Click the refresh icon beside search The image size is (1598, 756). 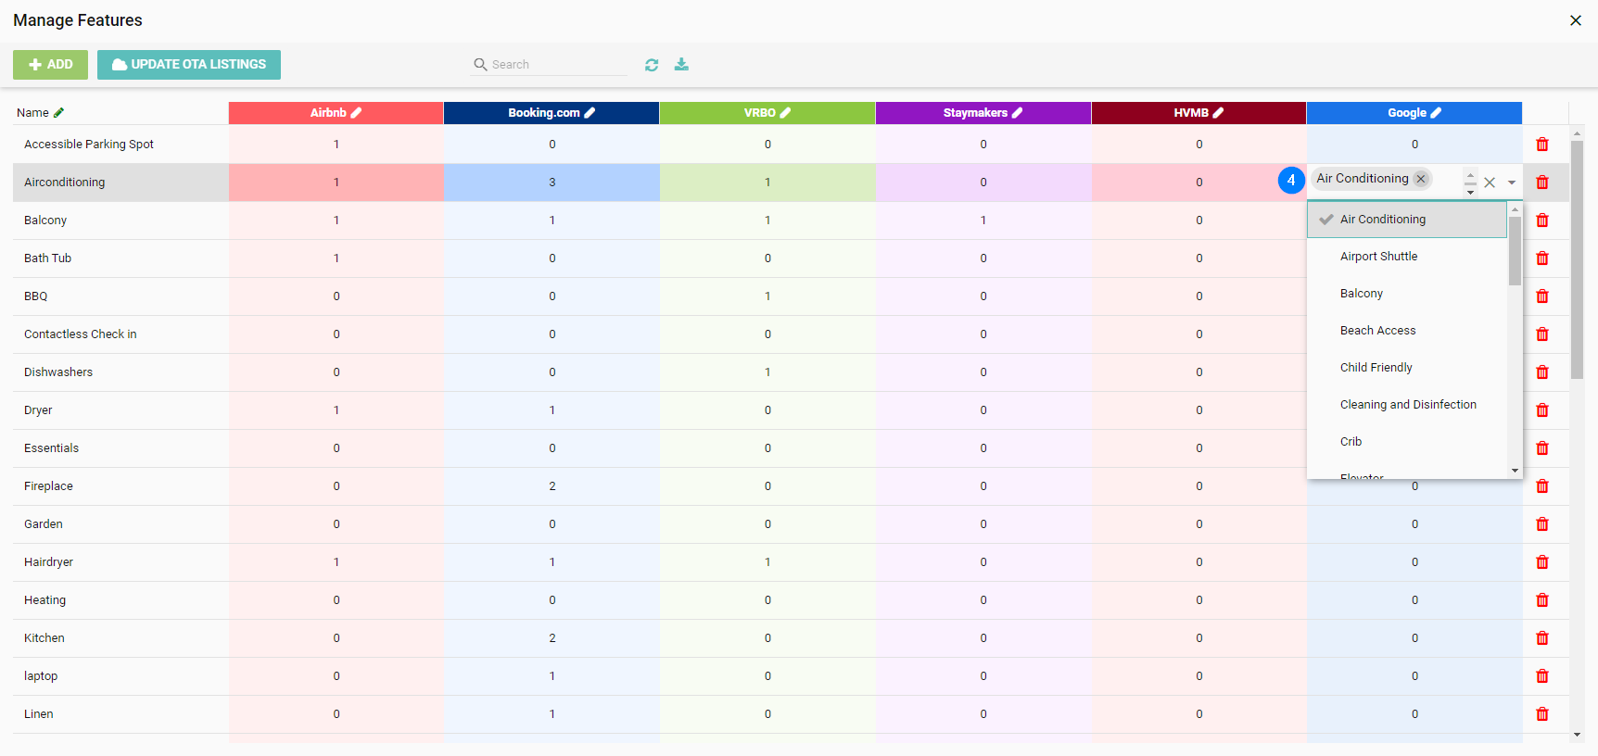coord(652,65)
